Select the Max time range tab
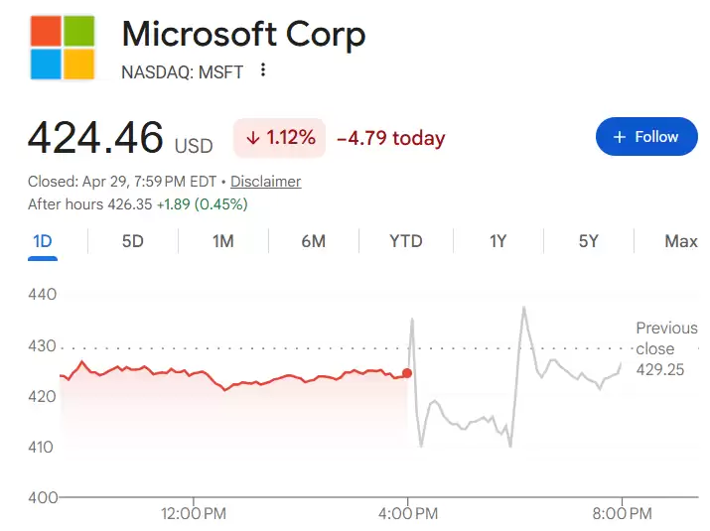The width and height of the screenshot is (710, 531). pyautogui.click(x=680, y=241)
